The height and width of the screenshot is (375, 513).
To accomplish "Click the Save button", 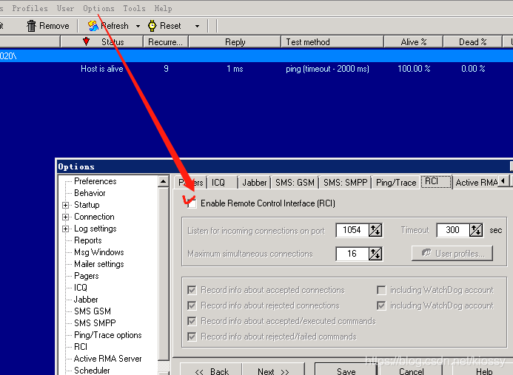I will tap(346, 369).
